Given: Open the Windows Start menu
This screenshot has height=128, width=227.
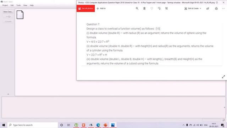Looking at the screenshot, I should click(4, 125).
